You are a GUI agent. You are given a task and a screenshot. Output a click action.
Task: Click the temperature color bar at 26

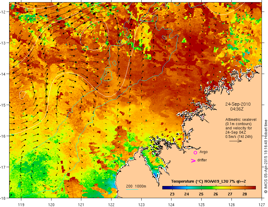coord(216,188)
